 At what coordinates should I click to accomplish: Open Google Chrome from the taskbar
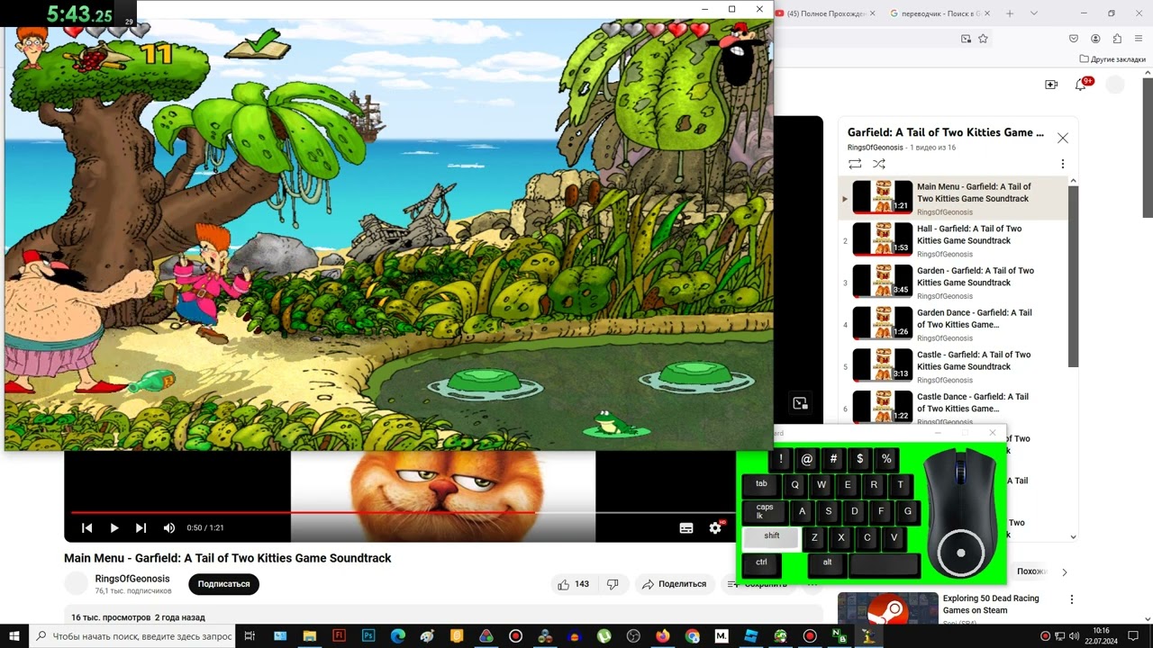click(692, 636)
